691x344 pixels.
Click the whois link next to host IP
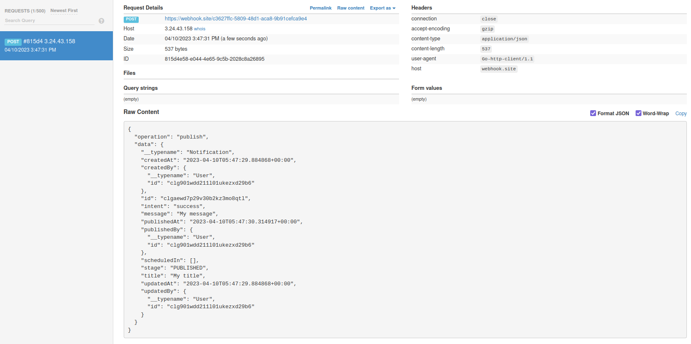pos(200,29)
